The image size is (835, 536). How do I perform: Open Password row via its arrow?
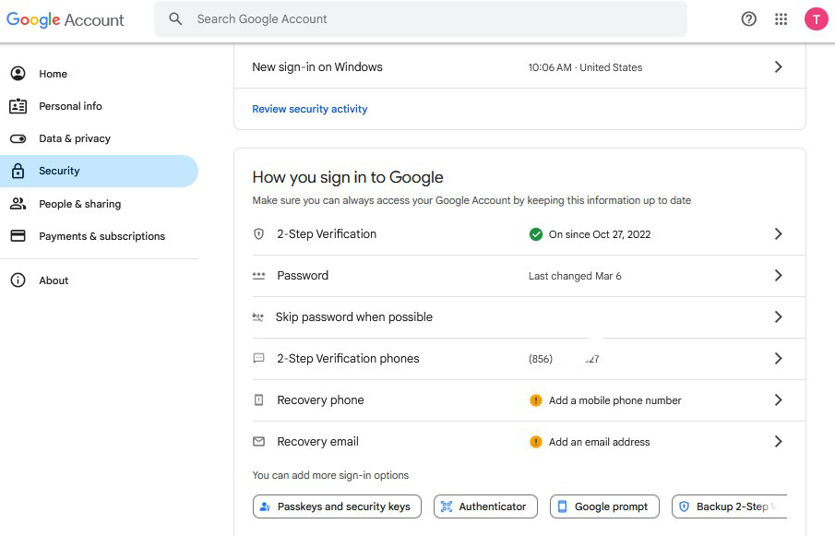pyautogui.click(x=778, y=276)
